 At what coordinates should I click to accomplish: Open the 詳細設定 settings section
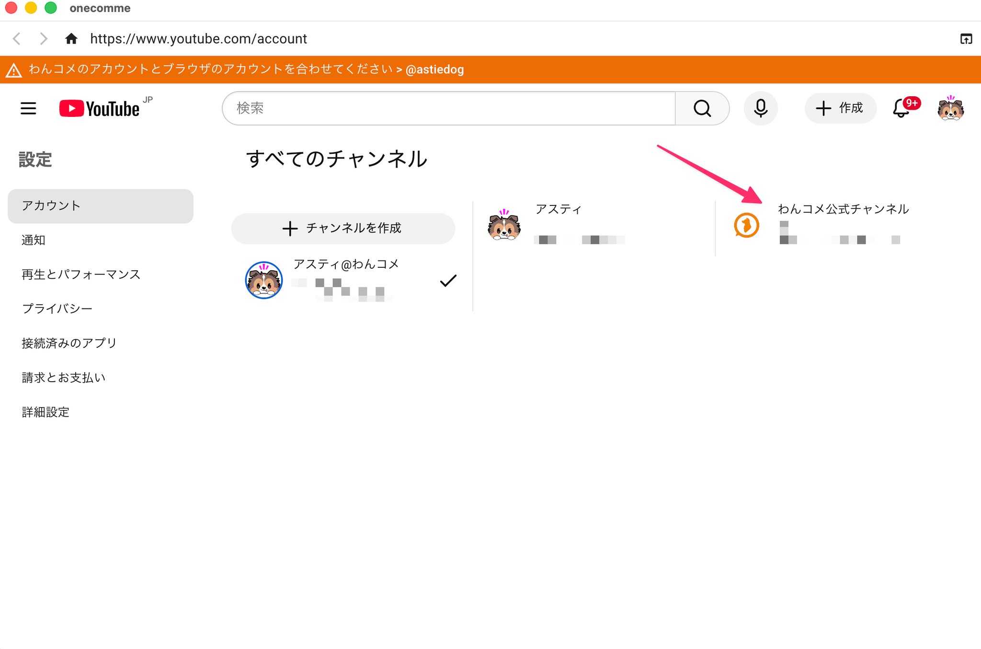point(46,412)
